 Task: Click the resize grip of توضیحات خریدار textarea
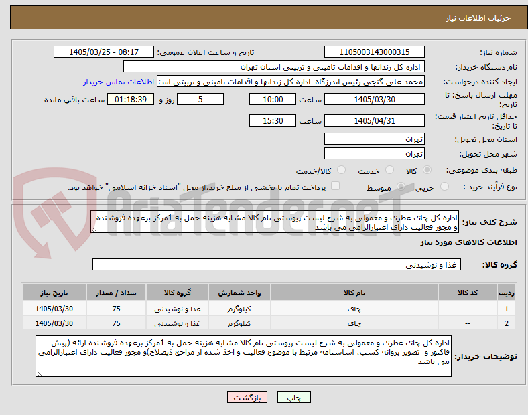(x=39, y=373)
